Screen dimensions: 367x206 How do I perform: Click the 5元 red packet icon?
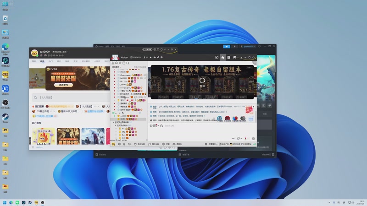pos(249,109)
